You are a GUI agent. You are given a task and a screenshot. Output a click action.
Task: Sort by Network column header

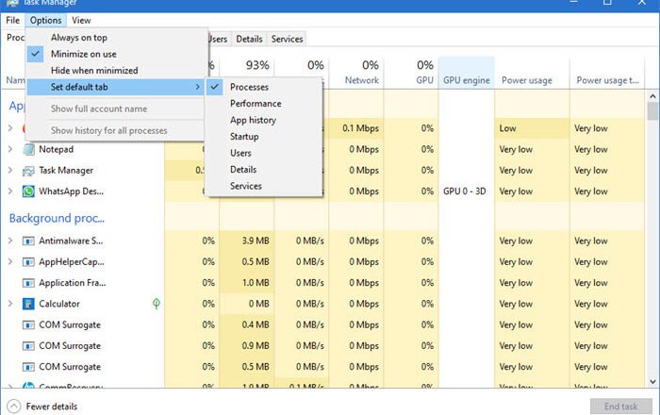click(356, 73)
